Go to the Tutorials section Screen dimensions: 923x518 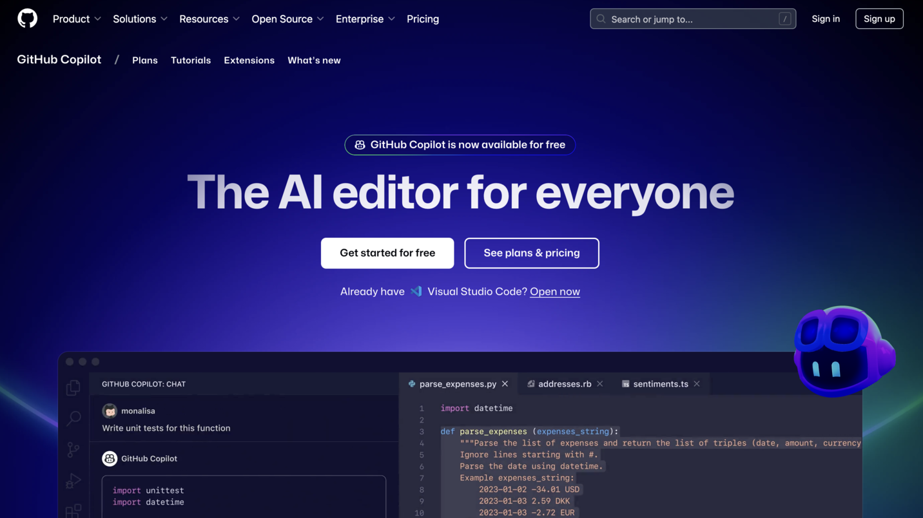pos(191,60)
